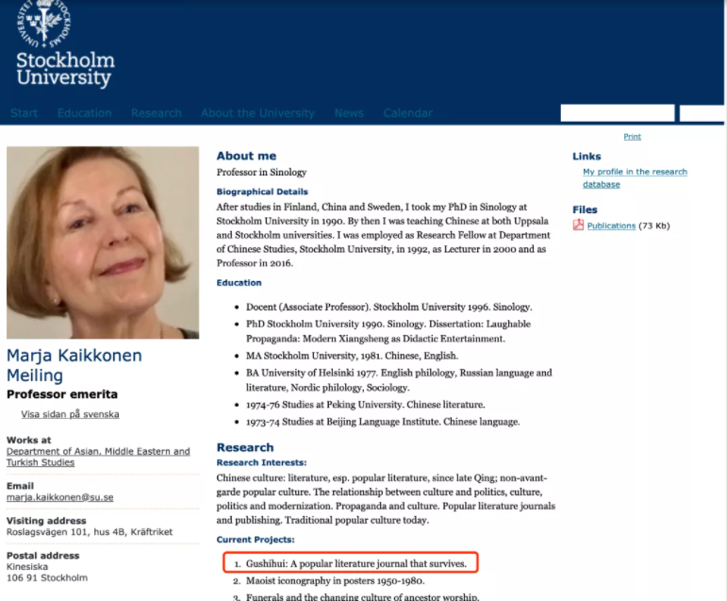Click the 1974-76 Studies at Peking University bullet
The width and height of the screenshot is (727, 601).
point(365,405)
